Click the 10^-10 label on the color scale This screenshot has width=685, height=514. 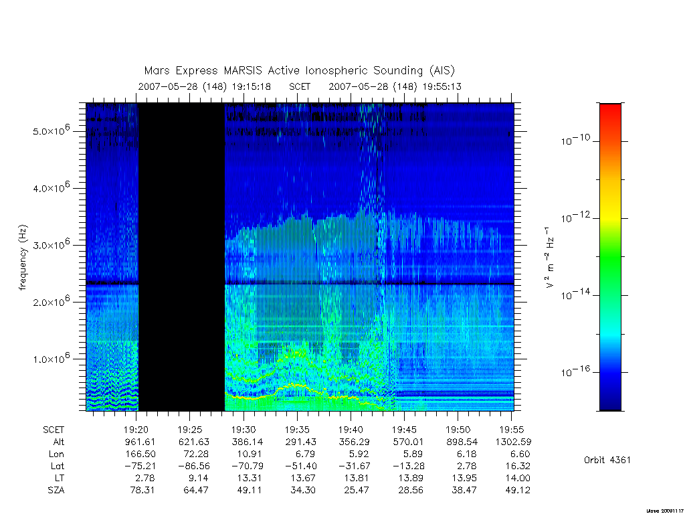575,140
